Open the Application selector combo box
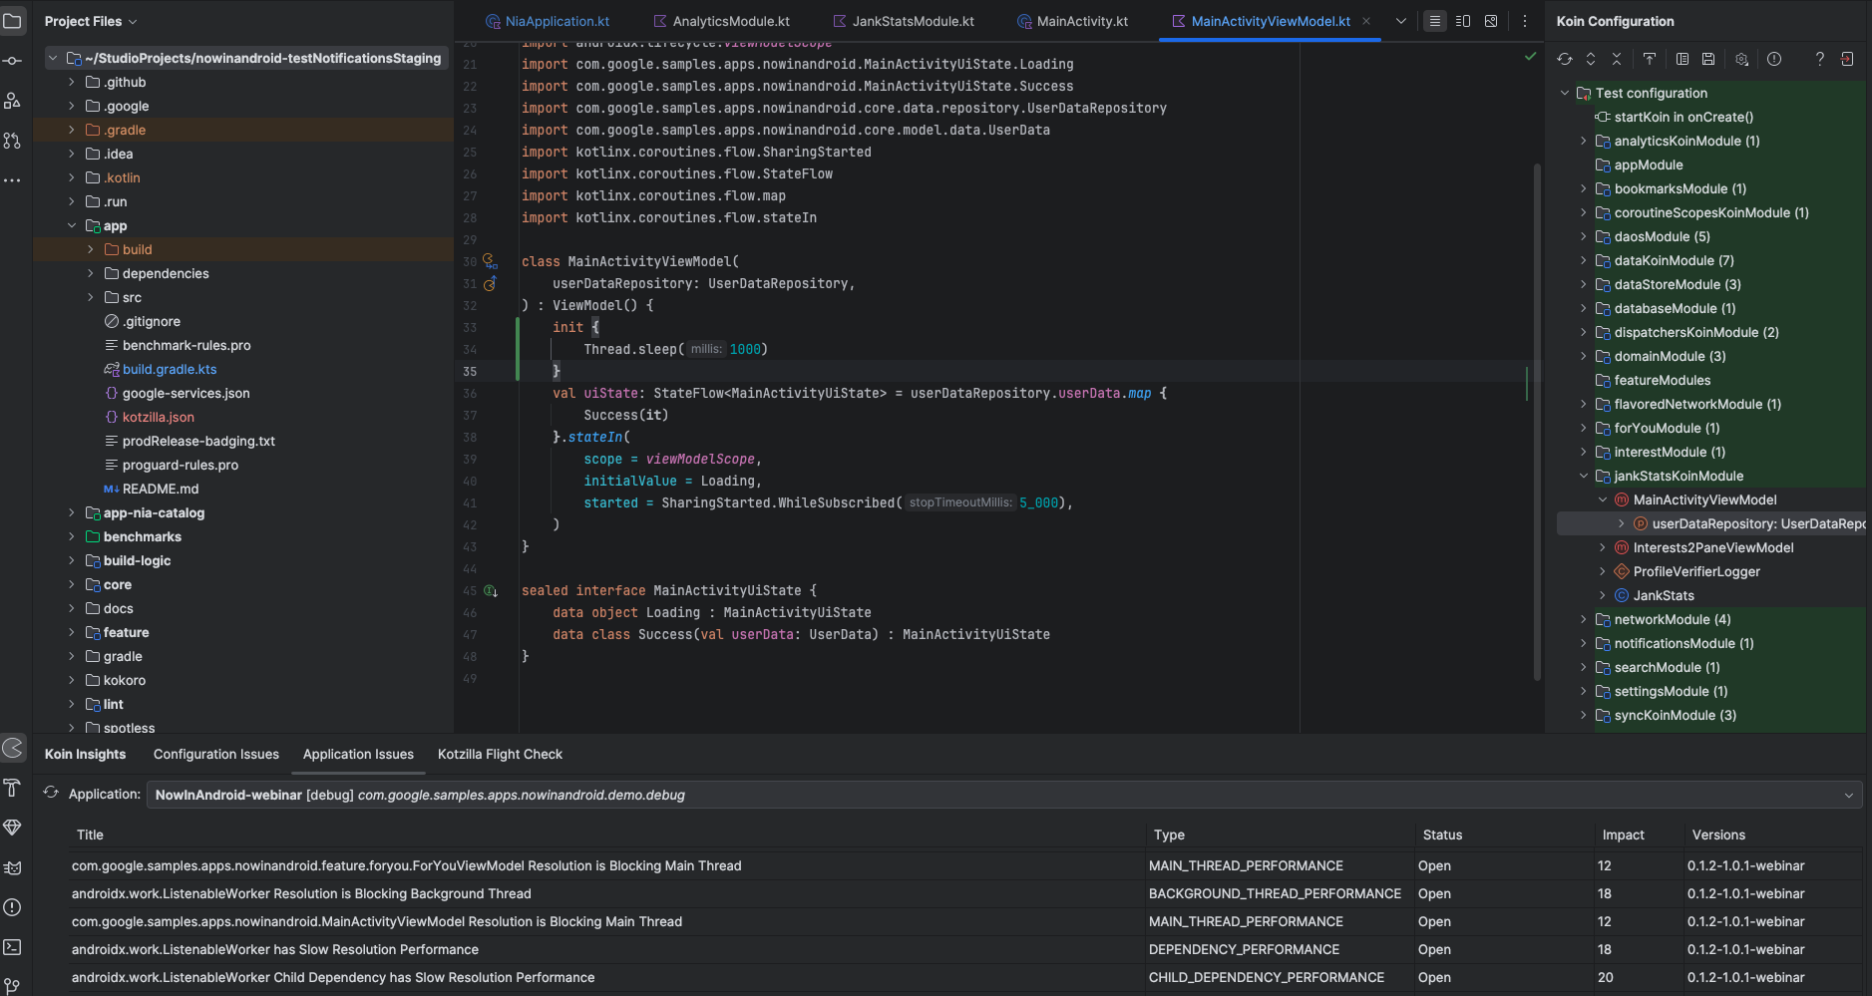The width and height of the screenshot is (1872, 996). click(x=1004, y=795)
